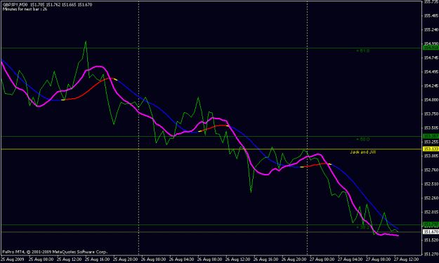The height and width of the screenshot is (263, 439).
Task: Click the '+ 38.2' Fibonacci level label
Action: [x=363, y=227]
